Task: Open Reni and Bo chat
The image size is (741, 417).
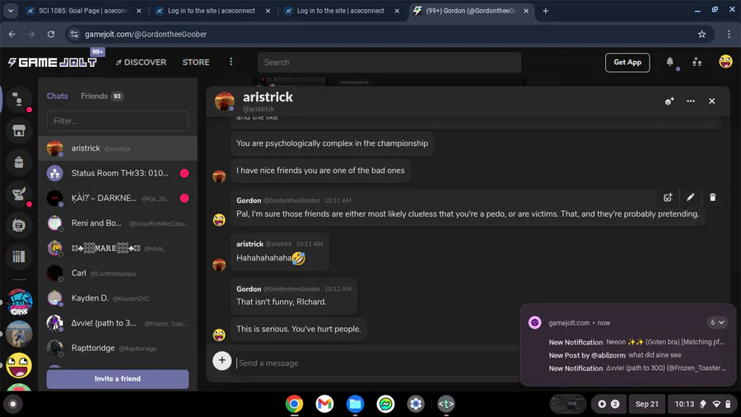Action: (x=117, y=223)
